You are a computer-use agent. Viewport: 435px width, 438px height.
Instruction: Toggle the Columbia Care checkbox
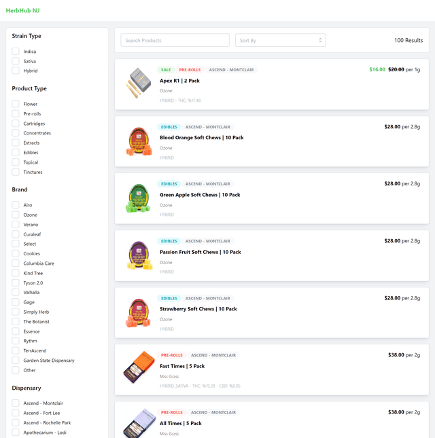tap(16, 263)
